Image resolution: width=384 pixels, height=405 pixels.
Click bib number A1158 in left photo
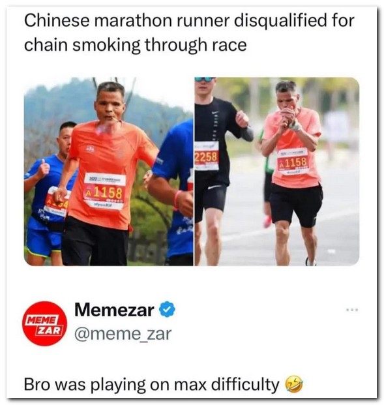104,191
